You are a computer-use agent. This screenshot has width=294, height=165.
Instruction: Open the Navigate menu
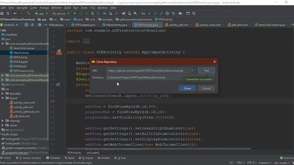[x=22, y=8]
